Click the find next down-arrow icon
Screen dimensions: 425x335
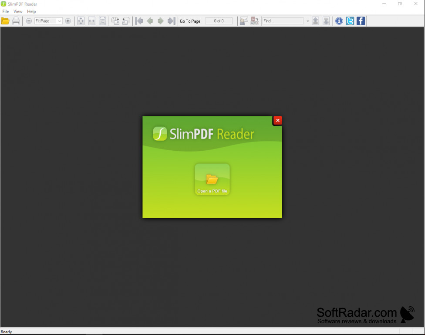point(326,21)
